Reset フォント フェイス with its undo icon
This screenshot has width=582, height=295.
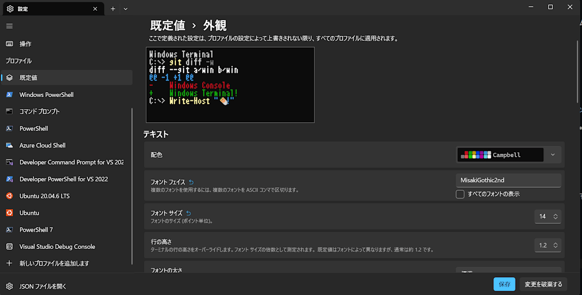[191, 182]
